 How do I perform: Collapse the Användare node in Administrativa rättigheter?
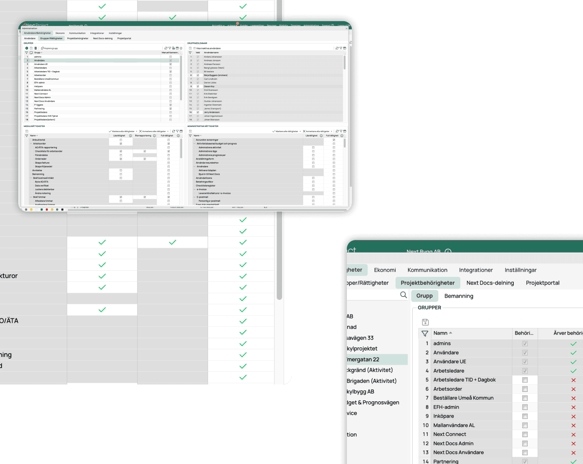click(195, 166)
